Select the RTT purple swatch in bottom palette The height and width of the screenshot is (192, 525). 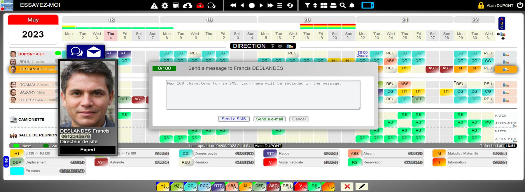tap(218, 186)
